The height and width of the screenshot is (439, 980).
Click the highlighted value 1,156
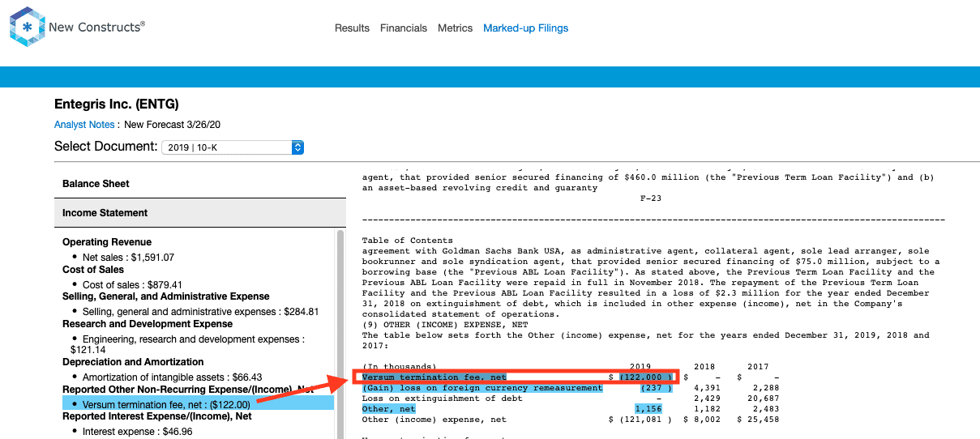coord(648,409)
